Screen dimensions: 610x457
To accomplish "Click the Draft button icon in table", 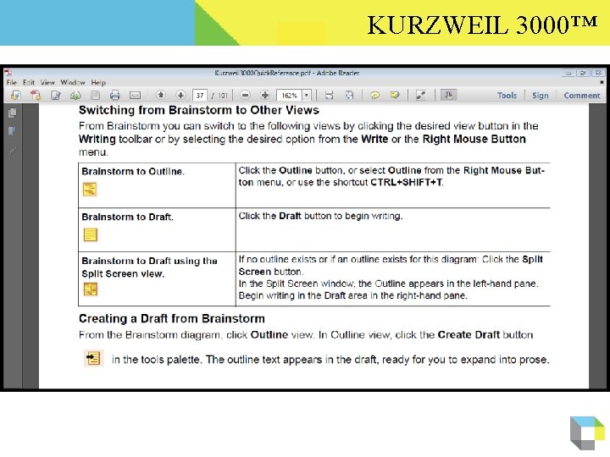I will click(91, 234).
